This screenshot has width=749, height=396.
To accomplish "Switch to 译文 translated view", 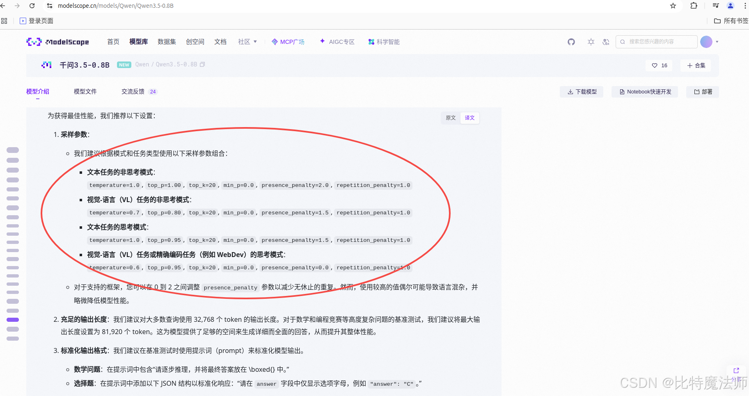I will coord(470,118).
